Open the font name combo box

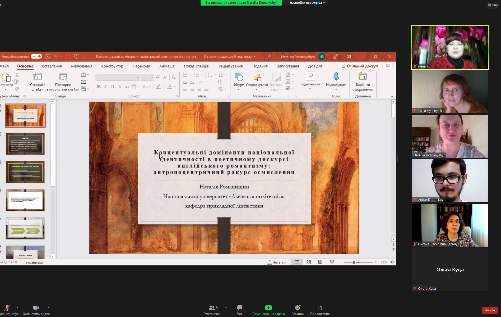[x=118, y=77]
